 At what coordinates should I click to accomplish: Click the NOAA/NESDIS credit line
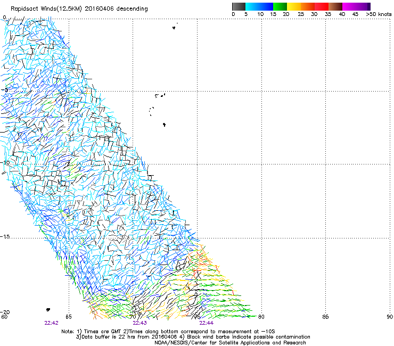pos(230,343)
